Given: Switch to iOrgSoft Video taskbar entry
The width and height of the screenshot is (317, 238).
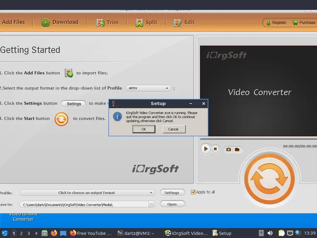Looking at the screenshot, I should (x=186, y=233).
